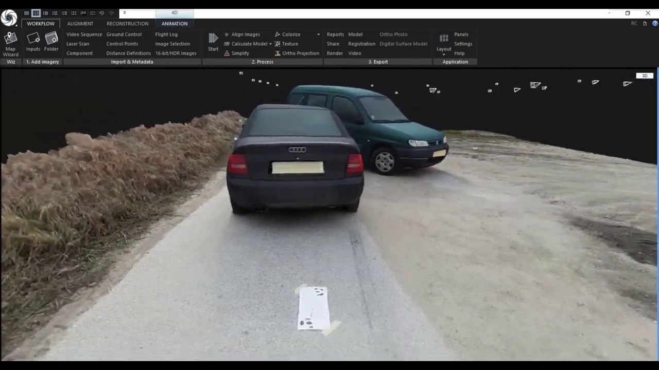
Task: Click the blue help question mark icon
Action: point(655,23)
